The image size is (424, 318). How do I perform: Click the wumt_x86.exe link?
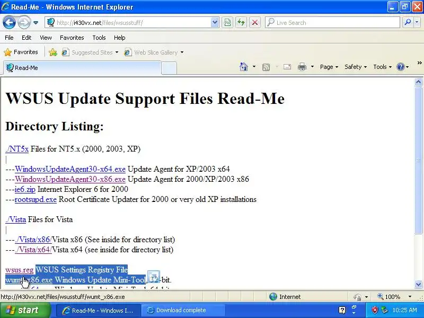(x=29, y=280)
